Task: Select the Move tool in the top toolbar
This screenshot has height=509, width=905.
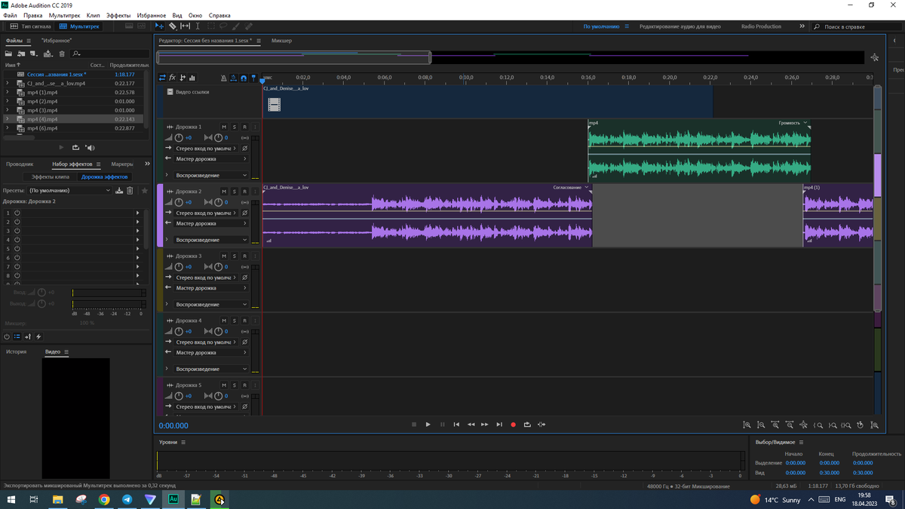Action: pyautogui.click(x=160, y=26)
